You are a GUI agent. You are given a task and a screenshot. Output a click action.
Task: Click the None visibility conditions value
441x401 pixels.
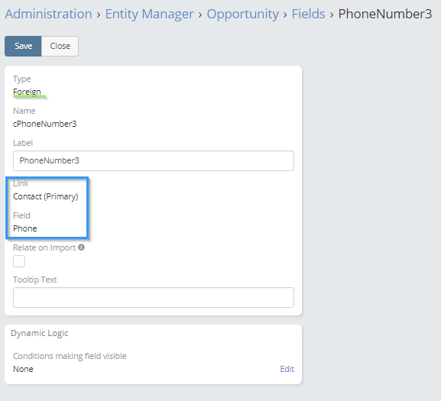(23, 369)
